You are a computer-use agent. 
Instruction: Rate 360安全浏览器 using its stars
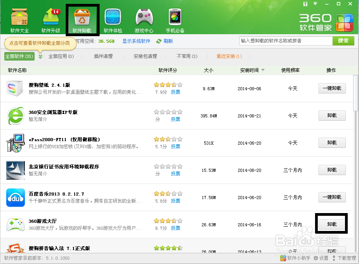168,112
